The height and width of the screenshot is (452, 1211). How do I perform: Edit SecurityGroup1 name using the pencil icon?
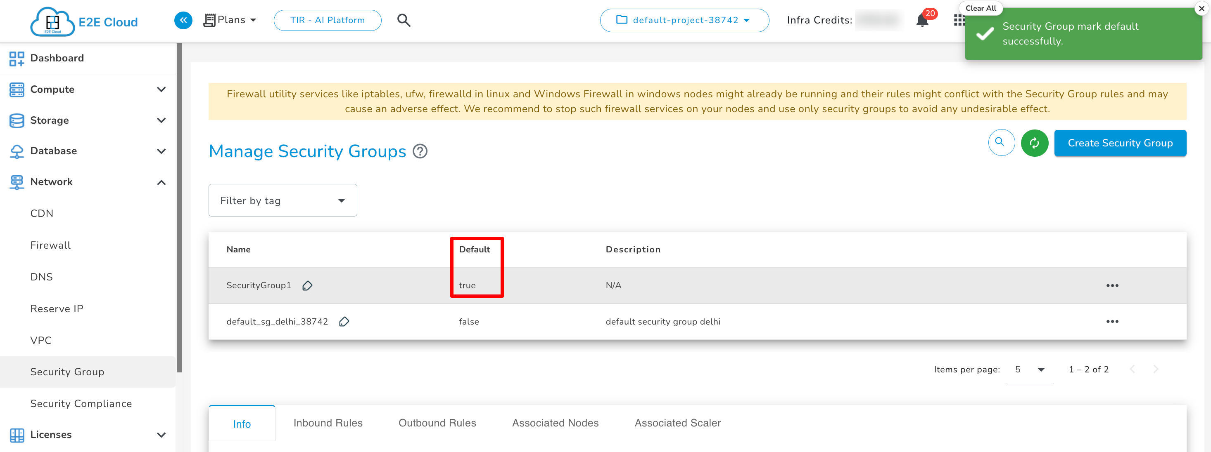tap(307, 285)
